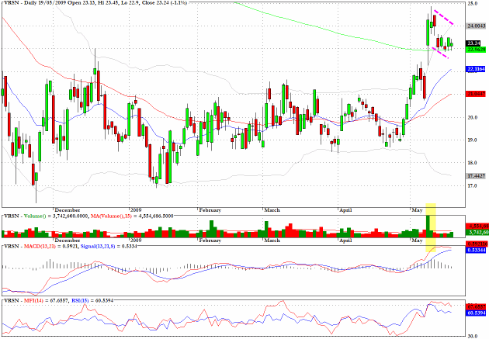The image size is (489, 339).
Task: Click the '20.0' price axis label
Action: [473, 117]
